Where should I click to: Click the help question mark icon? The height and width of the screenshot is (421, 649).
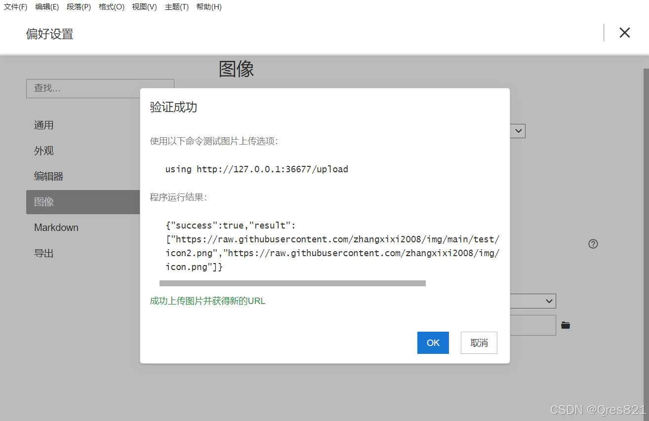click(593, 244)
